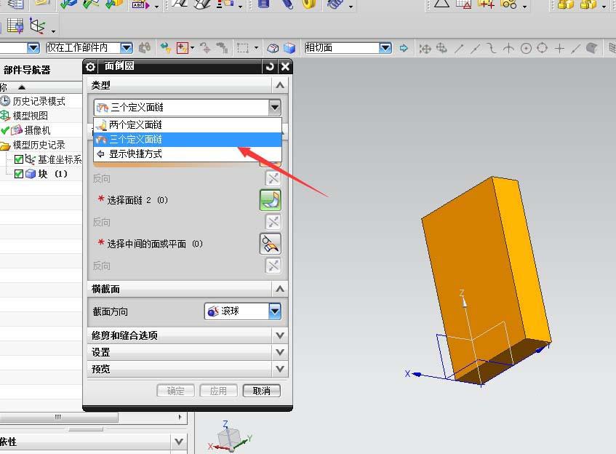Image resolution: width=616 pixels, height=454 pixels.
Task: Uncheck the 块 (1) feature checkbox
Action: (x=20, y=172)
